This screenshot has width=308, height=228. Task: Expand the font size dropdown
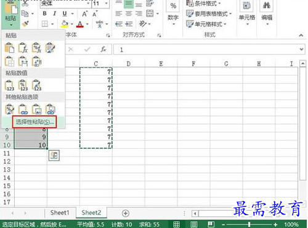click(x=107, y=4)
